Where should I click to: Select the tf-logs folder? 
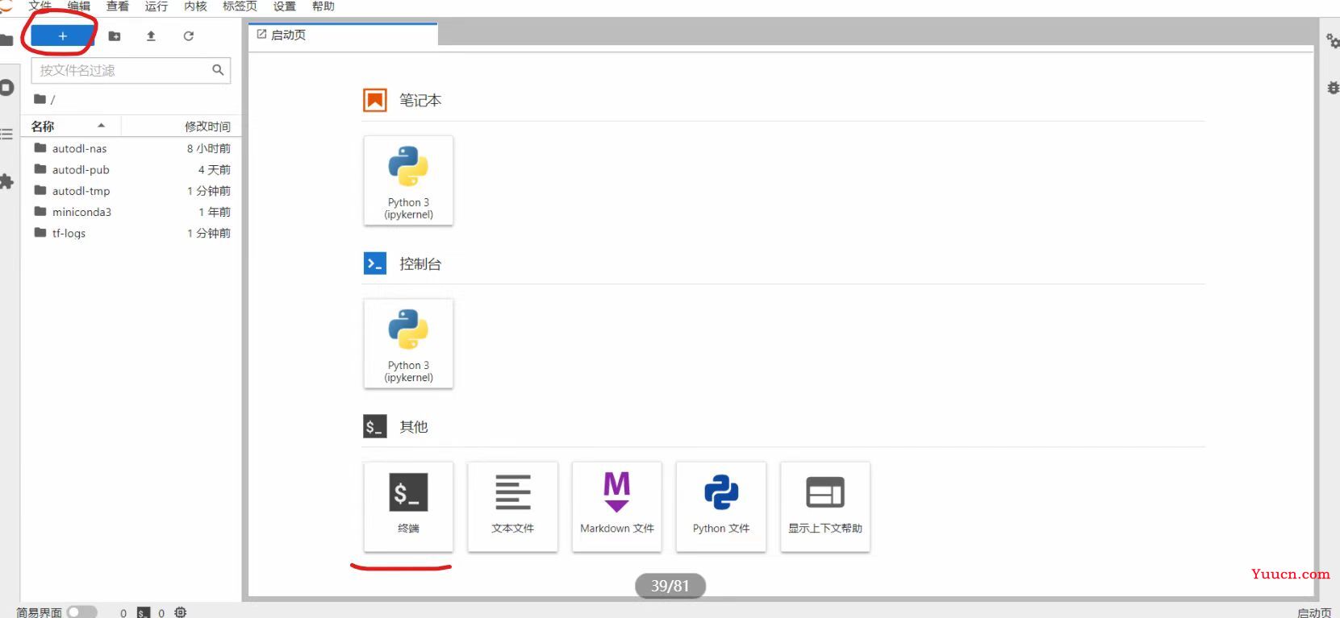(131, 233)
